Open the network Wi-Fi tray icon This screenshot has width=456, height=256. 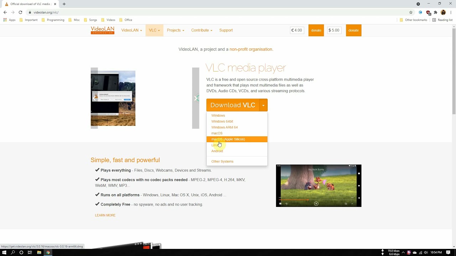420,252
